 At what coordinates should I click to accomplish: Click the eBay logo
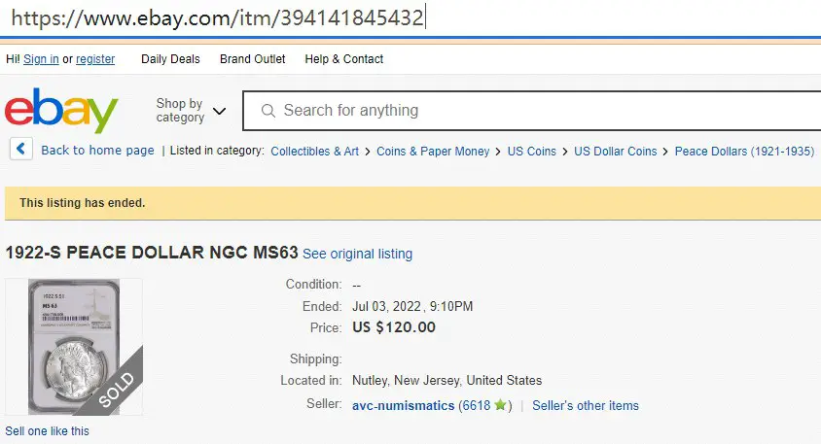pyautogui.click(x=61, y=111)
